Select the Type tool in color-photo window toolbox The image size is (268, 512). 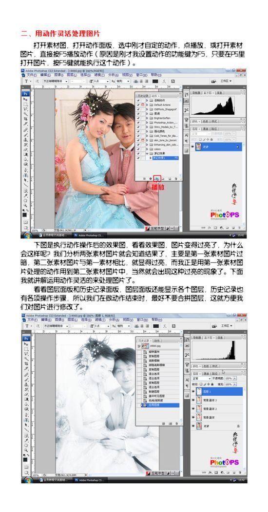pos(25,175)
